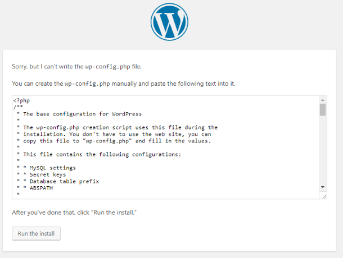Click the config textarea's scroll down arrow
This screenshot has width=343, height=258.
pyautogui.click(x=323, y=187)
